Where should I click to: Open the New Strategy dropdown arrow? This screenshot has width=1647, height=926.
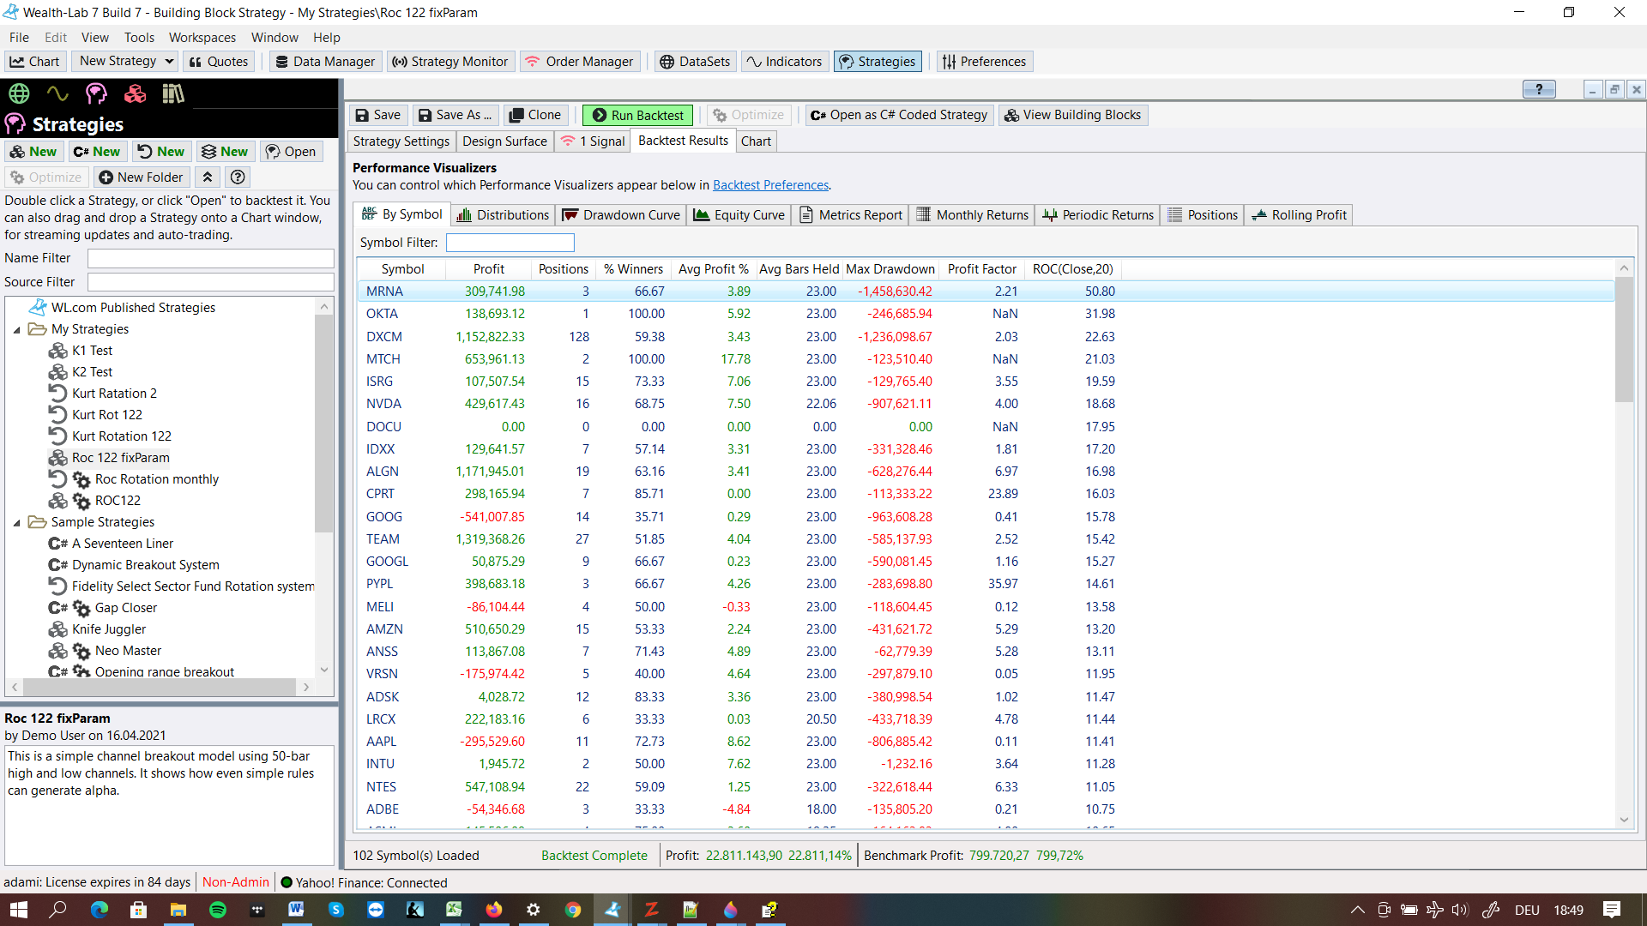tap(169, 62)
